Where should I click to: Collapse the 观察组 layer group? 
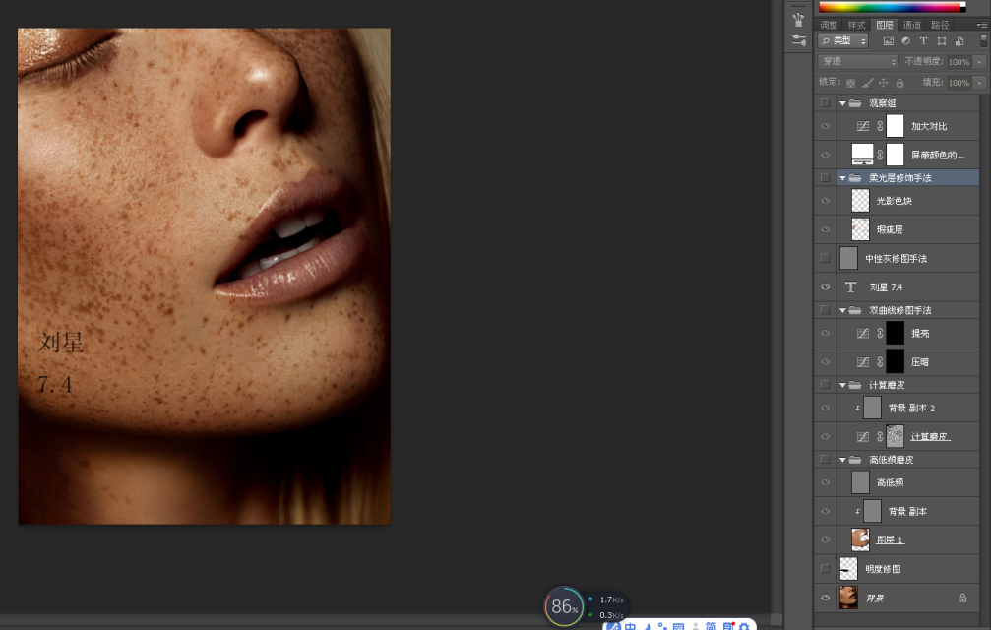842,103
